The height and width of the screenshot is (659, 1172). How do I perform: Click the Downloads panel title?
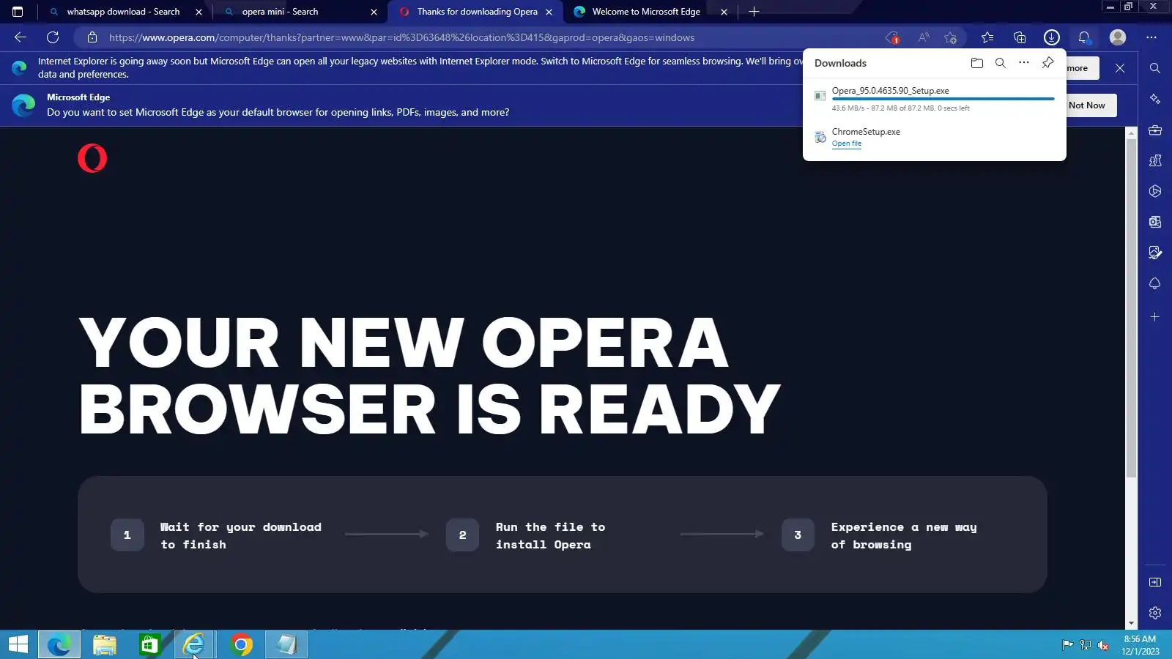coord(840,63)
